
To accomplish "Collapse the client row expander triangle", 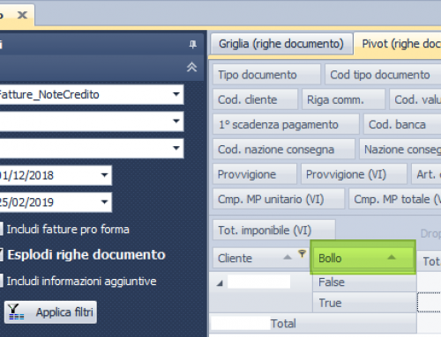I will (220, 283).
